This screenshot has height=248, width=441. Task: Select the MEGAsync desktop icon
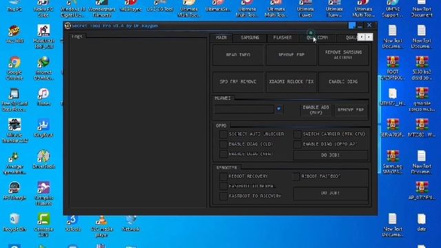click(130, 6)
